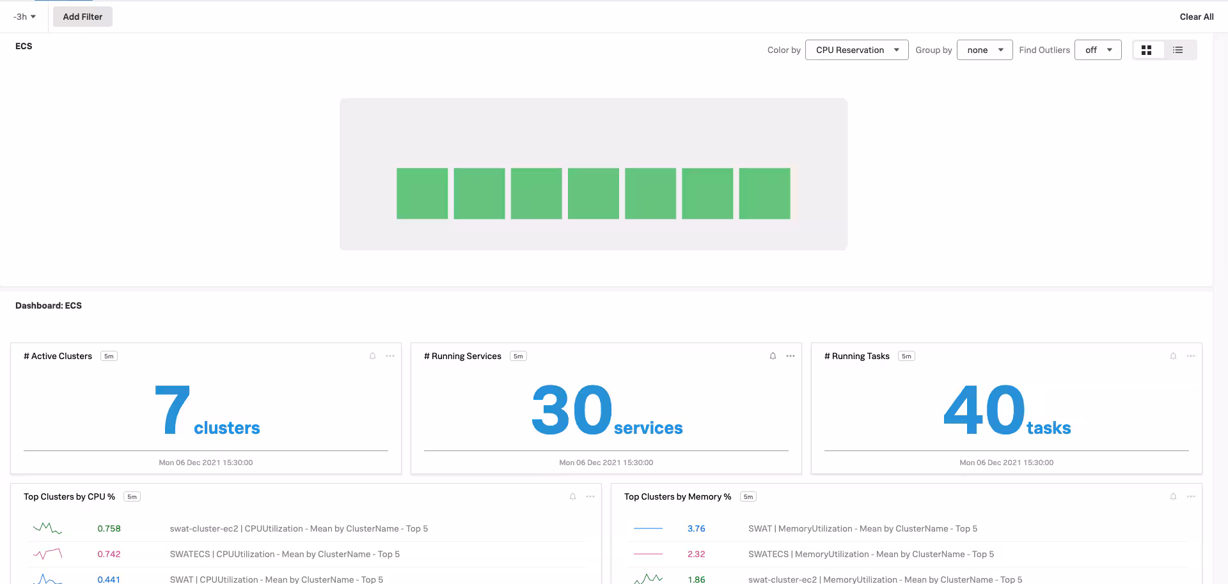Switch to grid heatmap view
1228x584 pixels.
(1146, 50)
